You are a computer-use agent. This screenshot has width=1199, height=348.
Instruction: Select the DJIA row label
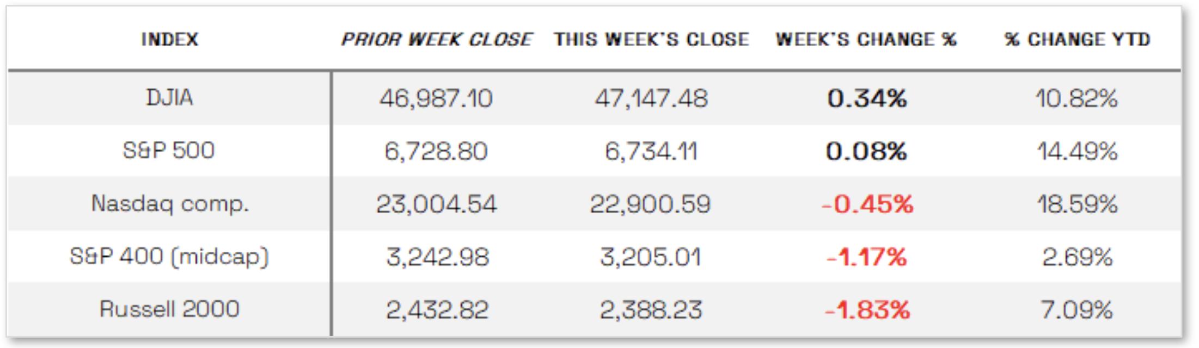[x=169, y=98]
